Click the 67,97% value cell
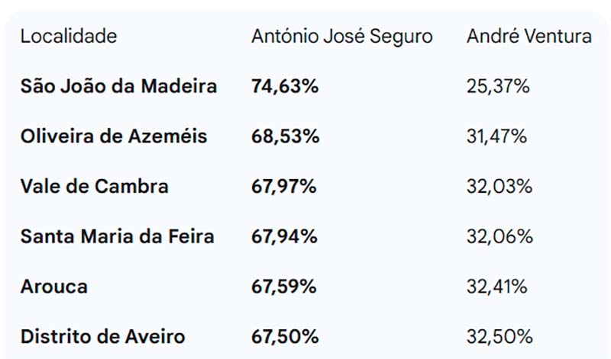611x359 pixels. [284, 187]
